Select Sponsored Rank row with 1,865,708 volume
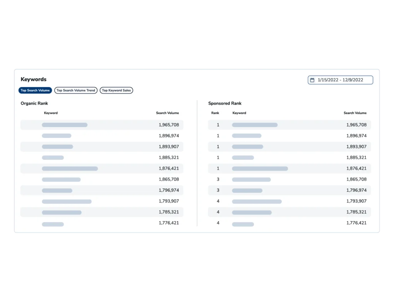The width and height of the screenshot is (394, 302). click(x=289, y=180)
